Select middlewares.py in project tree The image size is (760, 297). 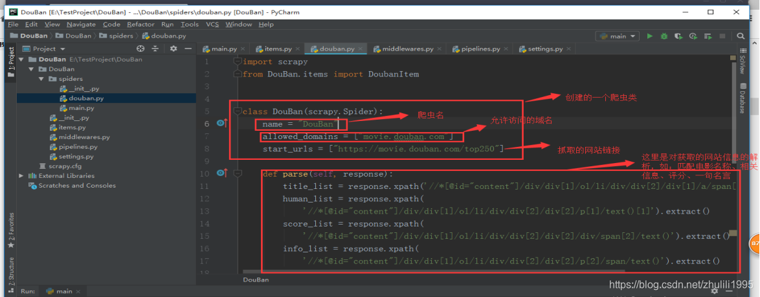tap(80, 137)
